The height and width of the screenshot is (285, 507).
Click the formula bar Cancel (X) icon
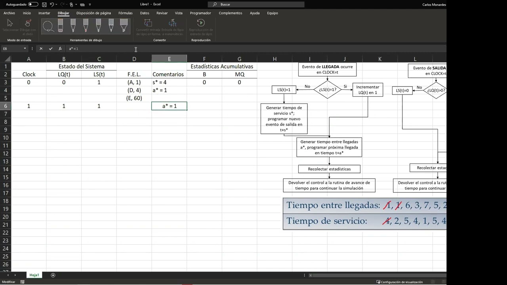[x=41, y=49]
